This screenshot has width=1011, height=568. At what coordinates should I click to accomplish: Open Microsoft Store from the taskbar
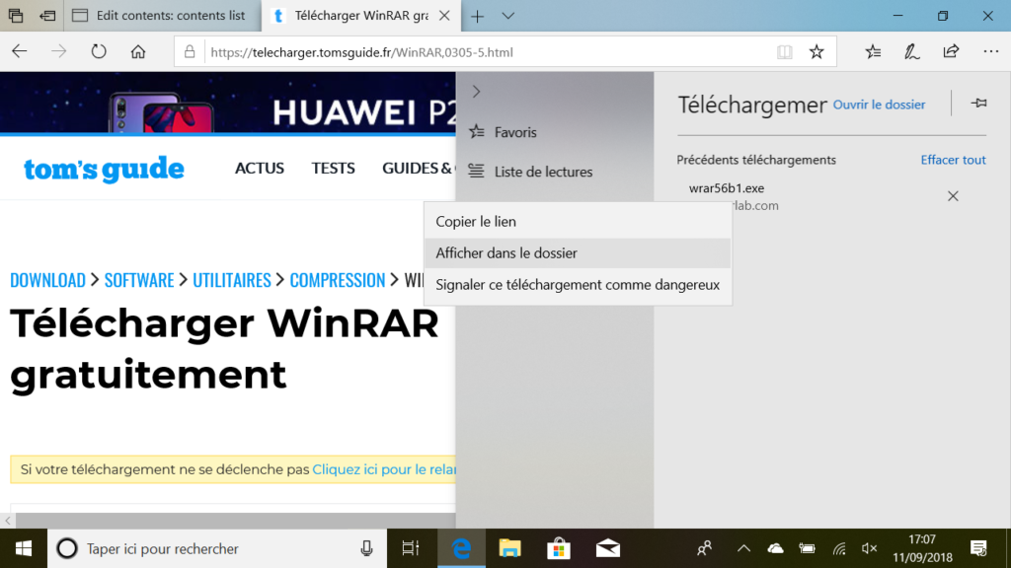(559, 548)
